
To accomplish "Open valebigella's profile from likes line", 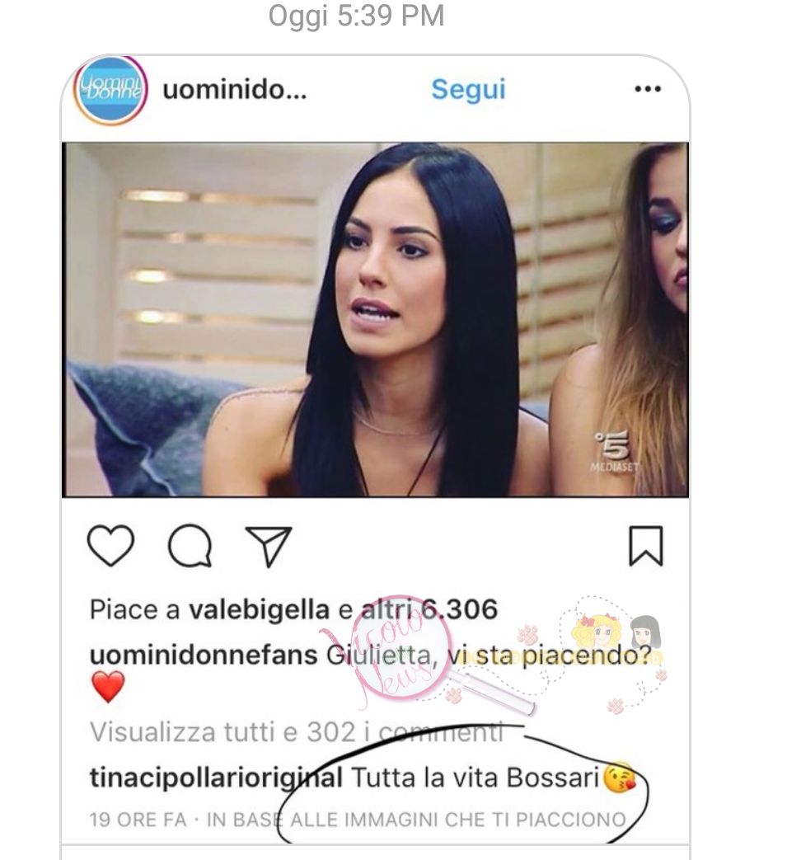I will [260, 609].
